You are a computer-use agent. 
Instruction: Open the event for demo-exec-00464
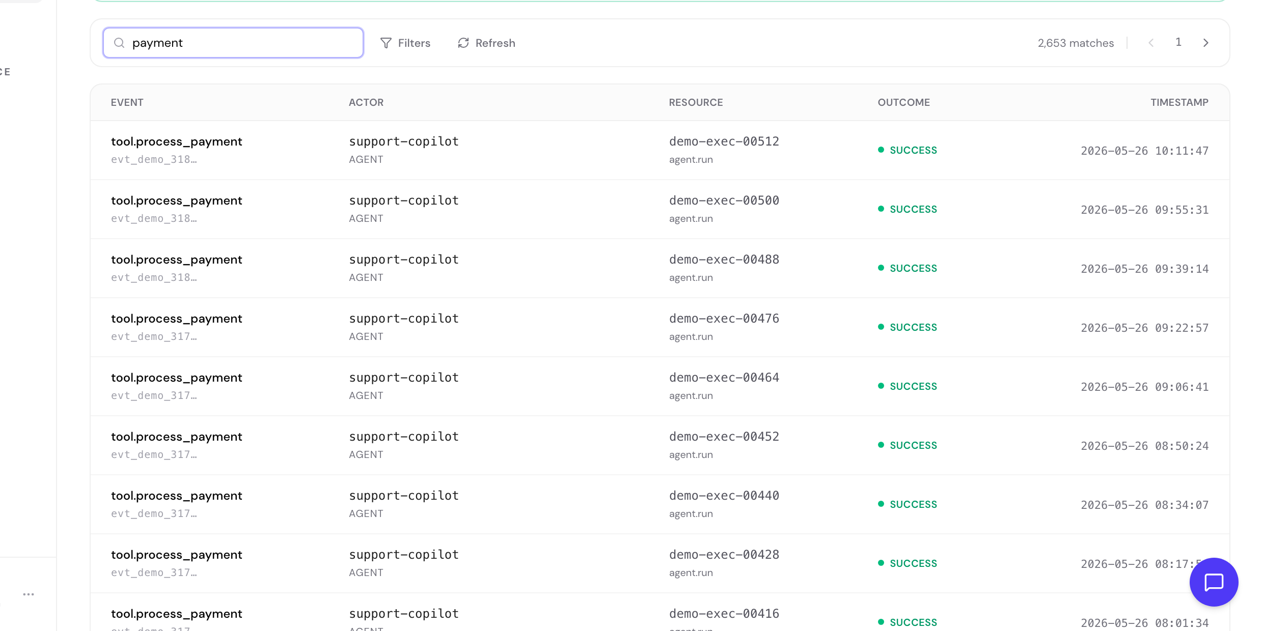pos(660,386)
